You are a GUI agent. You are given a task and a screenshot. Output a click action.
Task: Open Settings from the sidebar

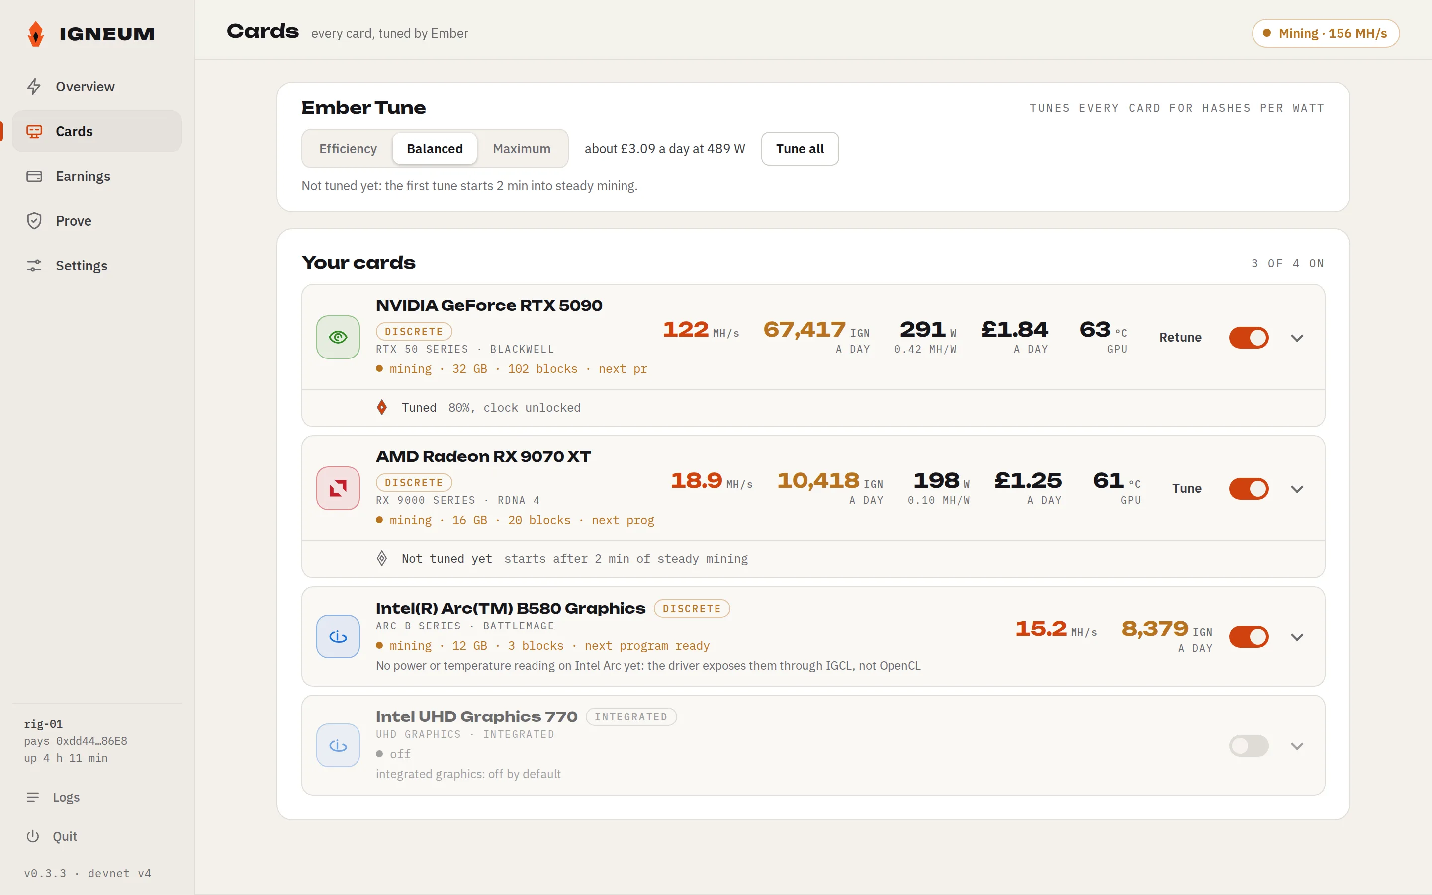[96, 266]
